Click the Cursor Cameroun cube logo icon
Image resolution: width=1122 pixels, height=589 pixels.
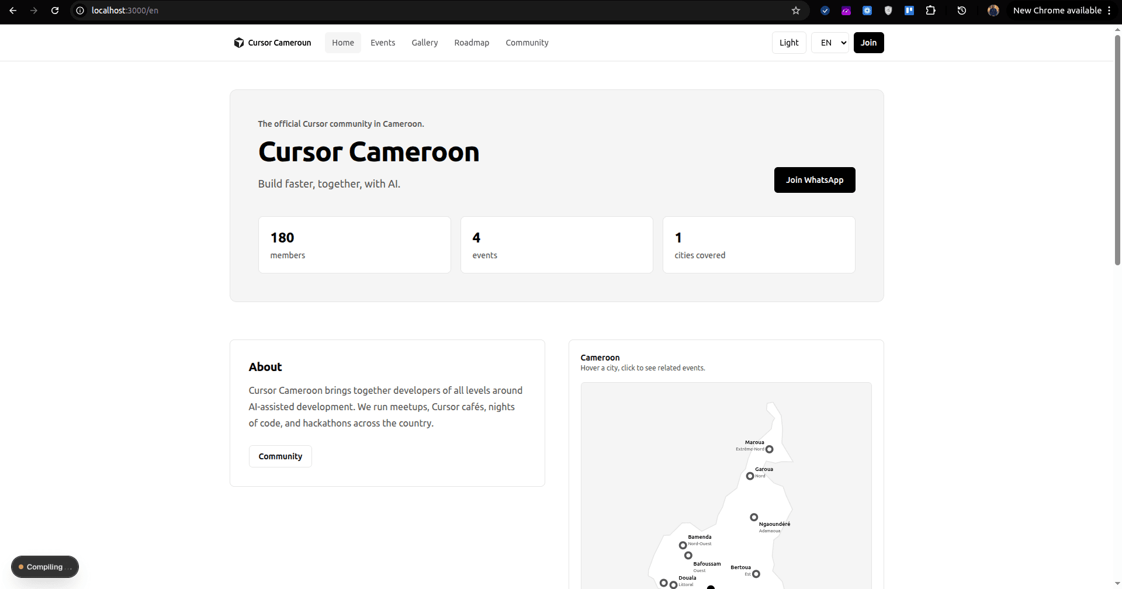click(x=238, y=43)
